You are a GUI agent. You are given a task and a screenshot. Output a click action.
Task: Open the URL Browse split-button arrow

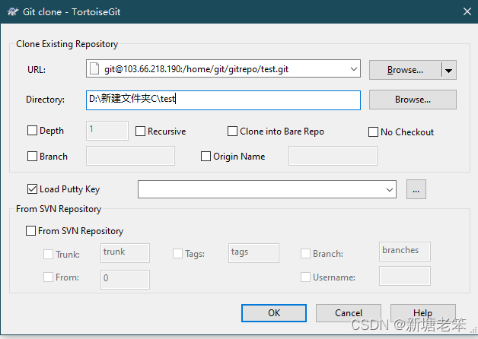tap(449, 70)
